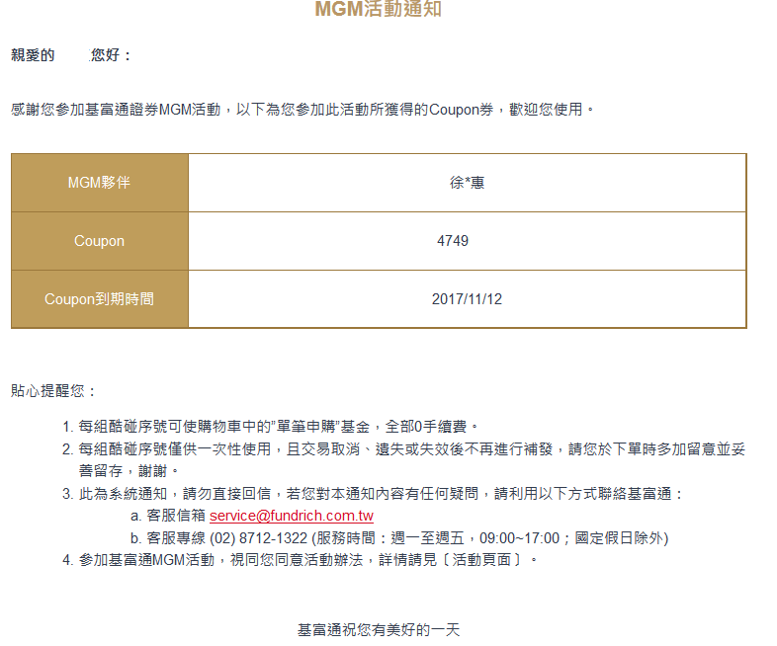
Task: Click reminder item 2 beginning 每組酷碰序號僅供一次性使用
Action: point(404,460)
